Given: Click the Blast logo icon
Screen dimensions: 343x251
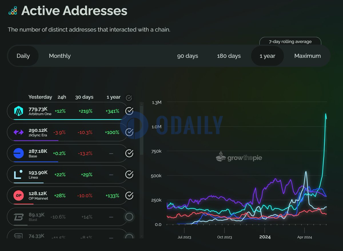Looking at the screenshot, I should (x=19, y=217).
